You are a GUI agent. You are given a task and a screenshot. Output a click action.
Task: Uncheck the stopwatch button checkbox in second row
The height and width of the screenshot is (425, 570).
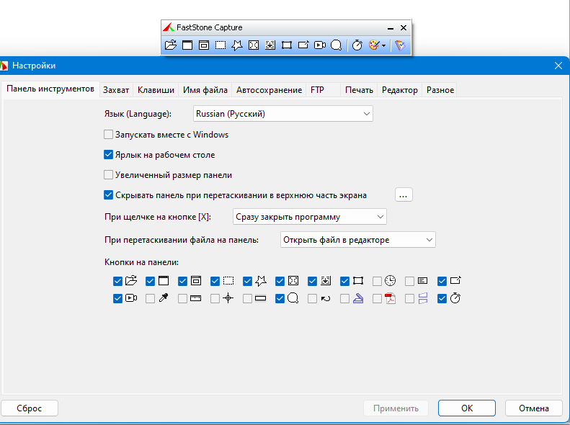pos(442,299)
